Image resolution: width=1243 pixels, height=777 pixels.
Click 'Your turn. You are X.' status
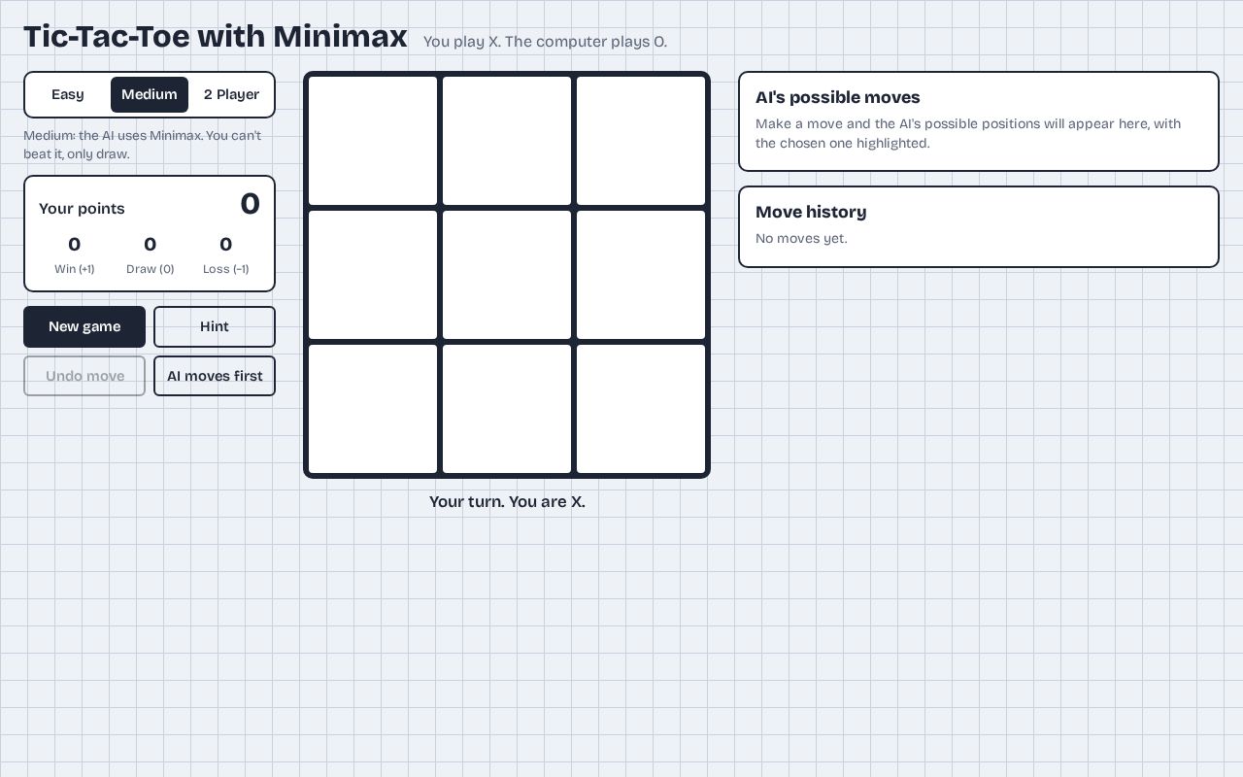pyautogui.click(x=507, y=501)
